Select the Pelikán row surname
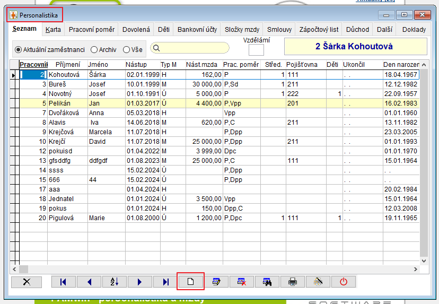The image size is (439, 304). 67,103
